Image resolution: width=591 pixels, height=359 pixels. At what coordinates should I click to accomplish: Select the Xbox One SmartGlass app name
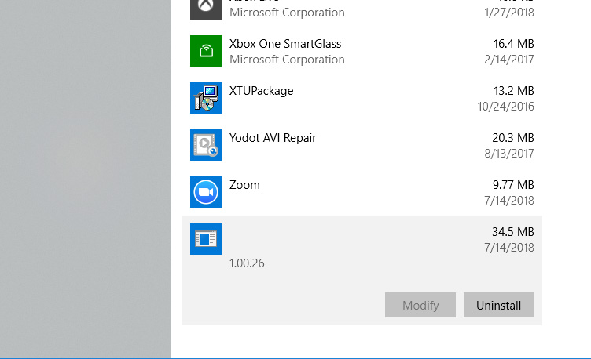pos(285,44)
